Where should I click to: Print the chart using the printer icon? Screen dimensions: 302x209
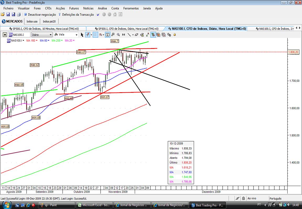[x=19, y=14]
